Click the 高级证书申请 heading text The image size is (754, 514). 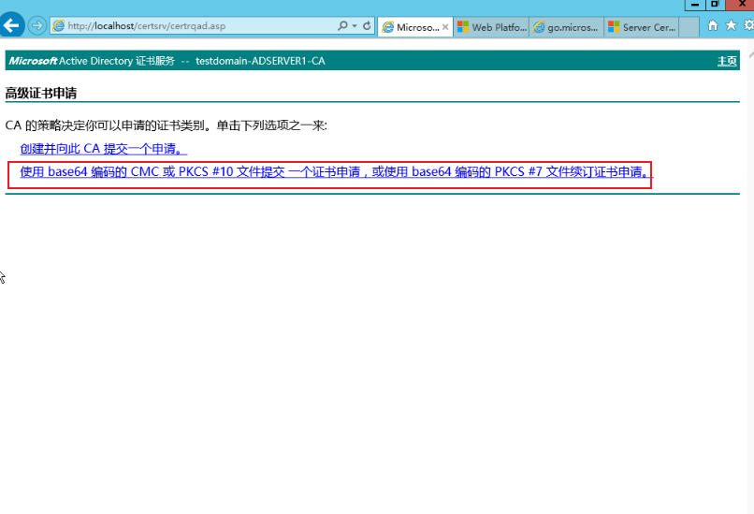click(x=41, y=93)
